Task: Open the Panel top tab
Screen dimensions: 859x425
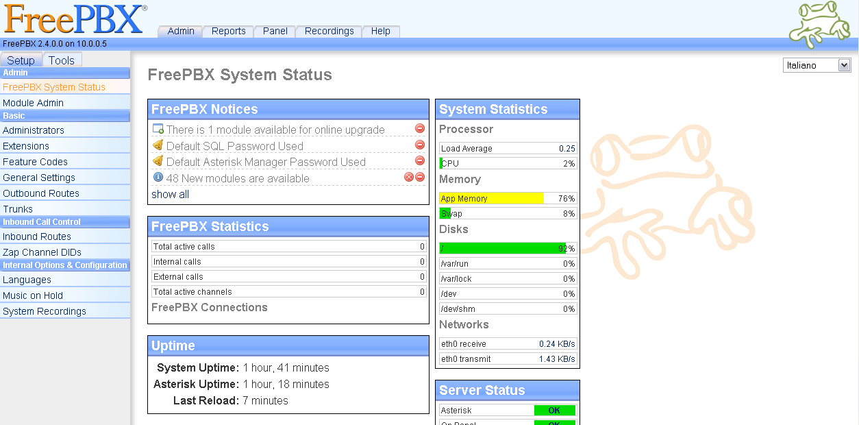Action: 275,32
